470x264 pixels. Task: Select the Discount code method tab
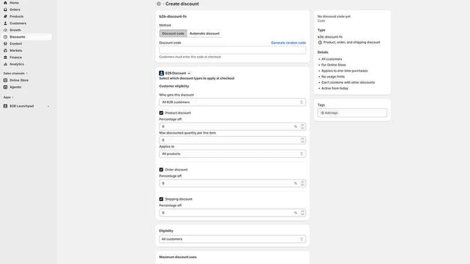[x=173, y=33]
